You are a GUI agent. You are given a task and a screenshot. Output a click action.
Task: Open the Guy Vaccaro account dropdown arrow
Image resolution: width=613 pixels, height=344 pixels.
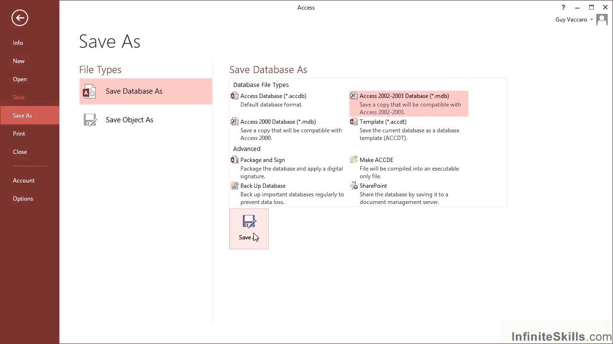591,20
